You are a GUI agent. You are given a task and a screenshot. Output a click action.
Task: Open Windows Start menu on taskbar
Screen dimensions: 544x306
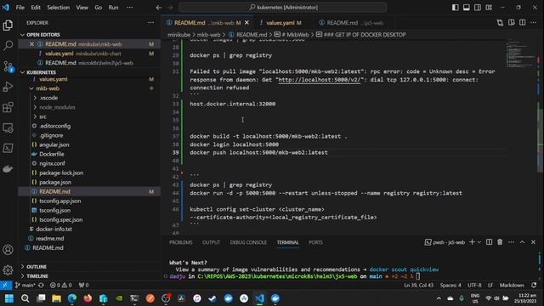[x=9, y=298]
